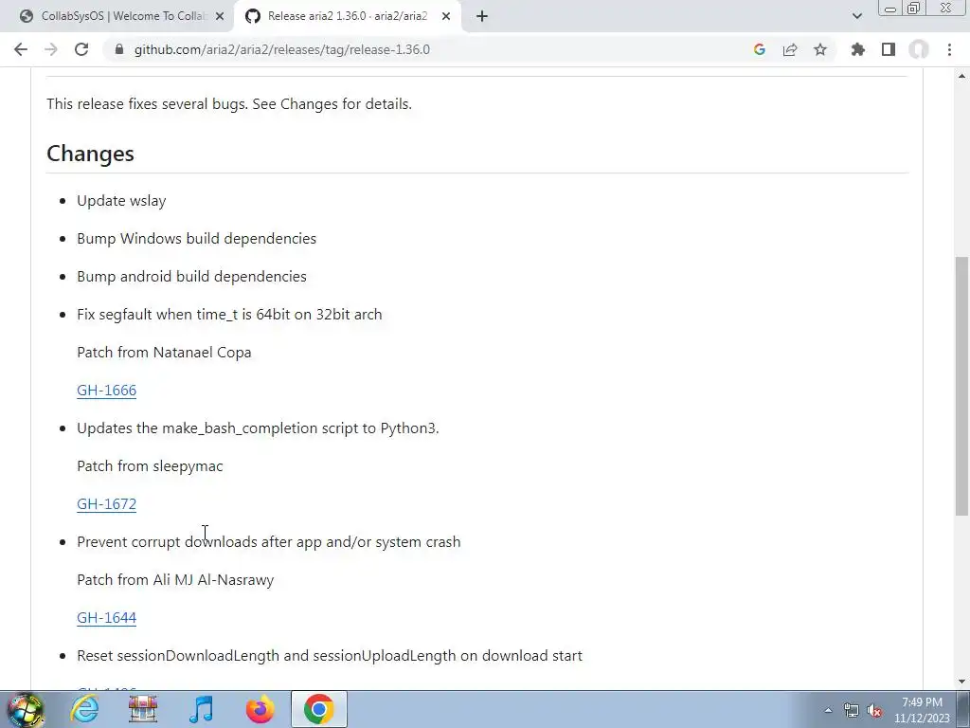Click the Chrome taskbar icon

coord(319,709)
